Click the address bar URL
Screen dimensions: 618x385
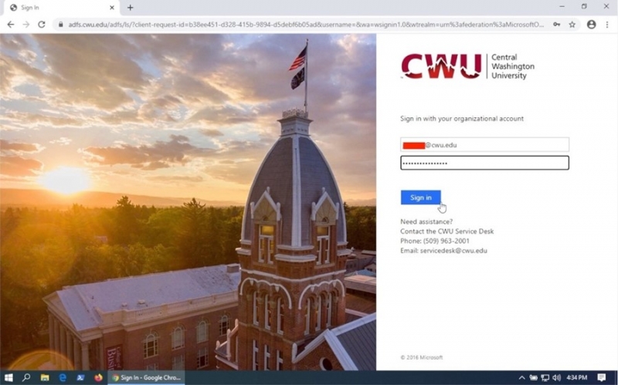(306, 25)
